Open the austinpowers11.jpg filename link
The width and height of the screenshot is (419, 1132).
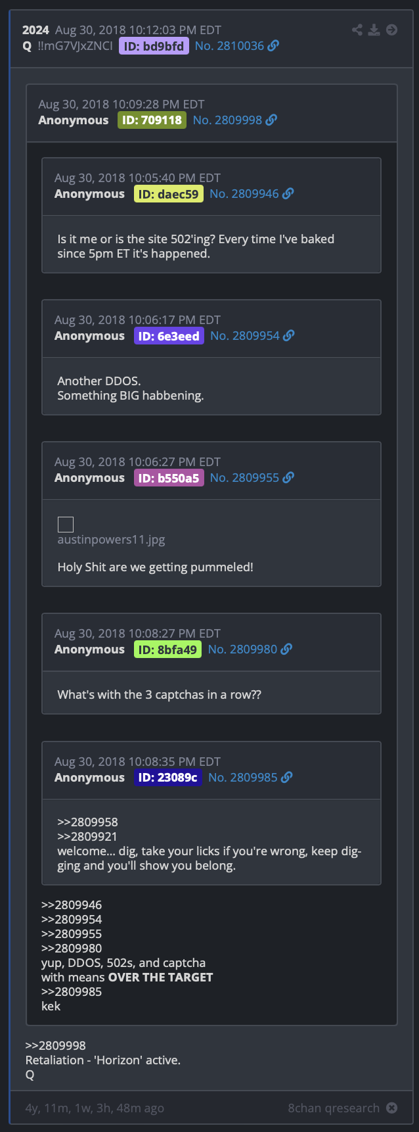click(x=111, y=540)
